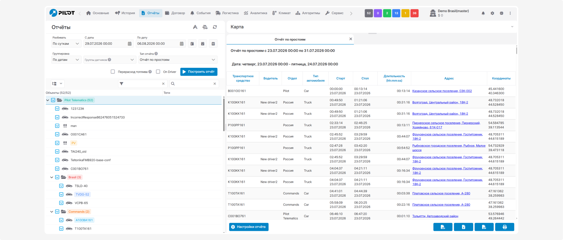Enable Перерасход топлива checkbox
This screenshot has height=240, width=563.
click(x=113, y=72)
